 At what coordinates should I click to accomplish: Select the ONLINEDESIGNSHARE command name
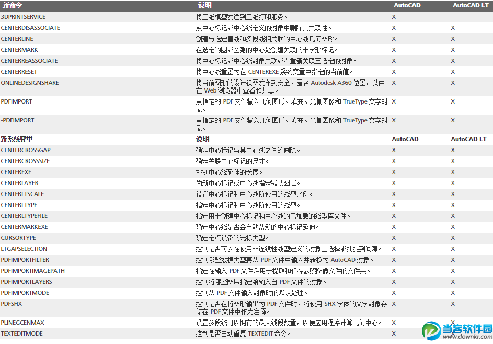point(30,83)
